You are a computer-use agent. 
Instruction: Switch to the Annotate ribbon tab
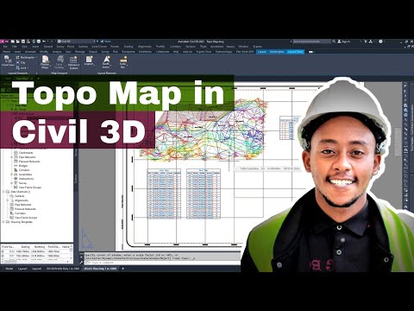tap(30, 52)
